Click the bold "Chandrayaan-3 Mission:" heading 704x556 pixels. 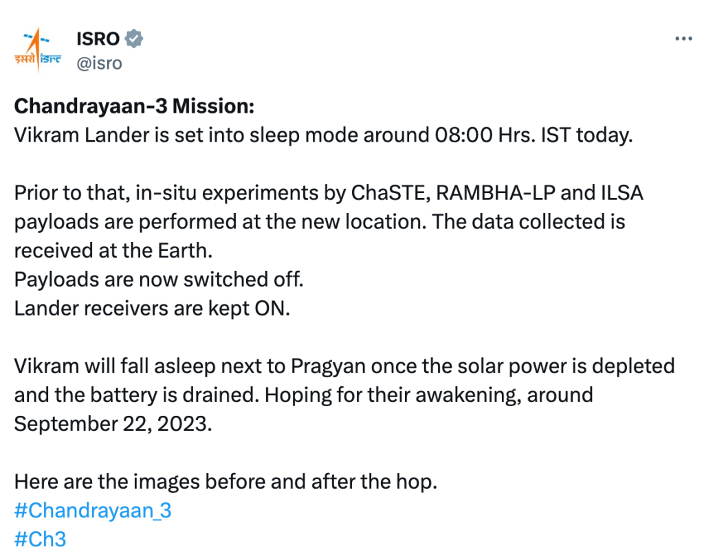pyautogui.click(x=134, y=107)
